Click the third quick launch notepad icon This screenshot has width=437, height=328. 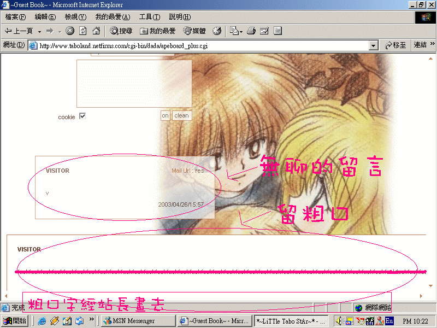click(67, 321)
